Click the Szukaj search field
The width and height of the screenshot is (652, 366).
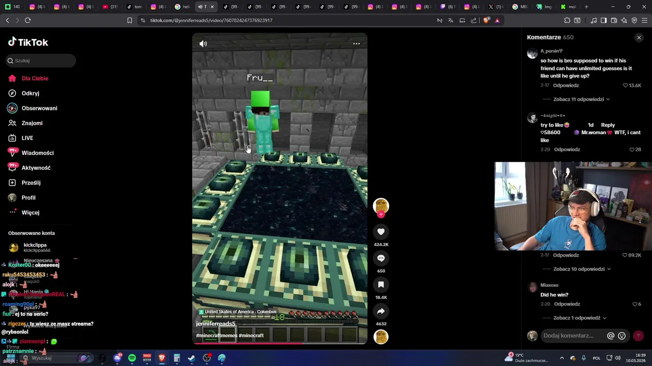coord(41,60)
